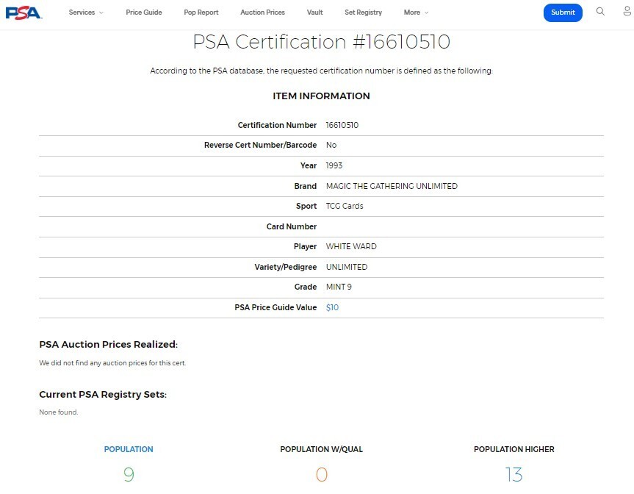Expand the More dropdown menu

click(416, 12)
